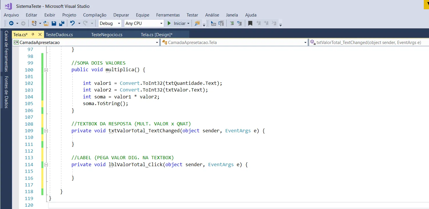Collapse the lblValorTotal_Click method block

tap(46, 165)
